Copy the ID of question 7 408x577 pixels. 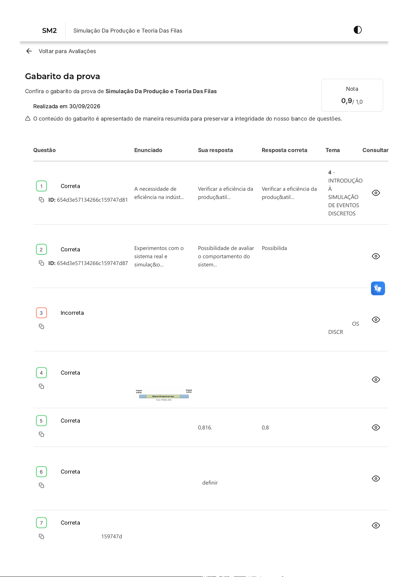click(41, 536)
